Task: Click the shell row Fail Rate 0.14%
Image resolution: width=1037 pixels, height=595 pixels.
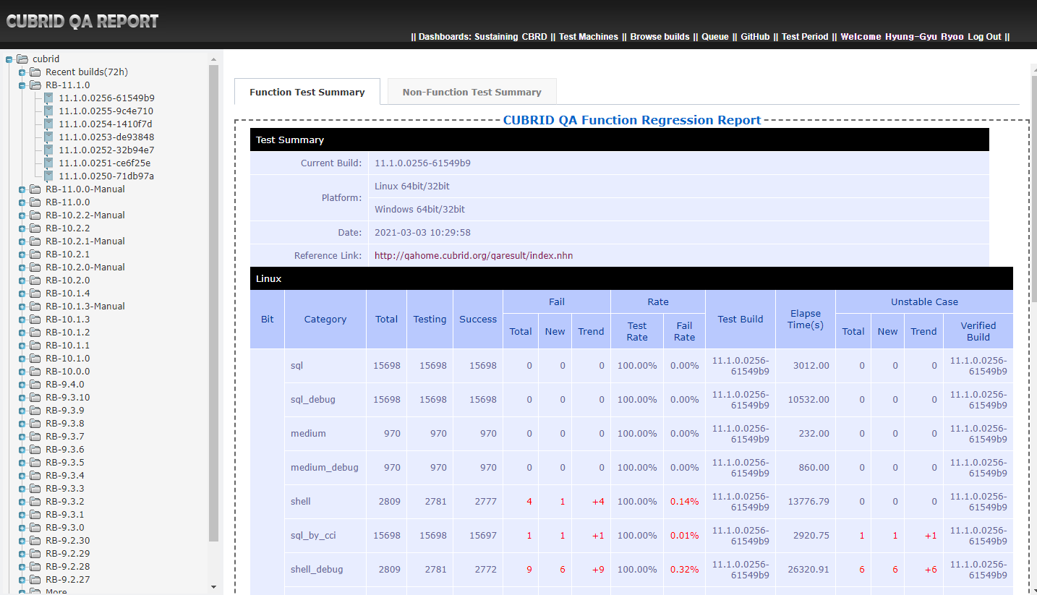Action: 684,502
